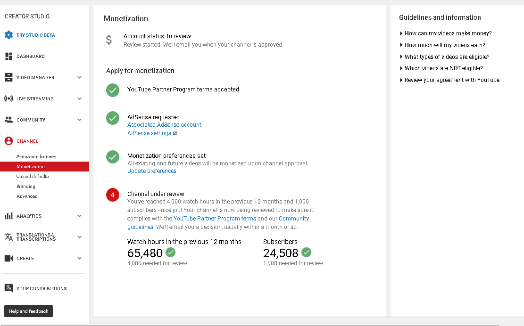Expand 'How much will my videos earn?'
This screenshot has height=326, width=524.
(x=442, y=45)
